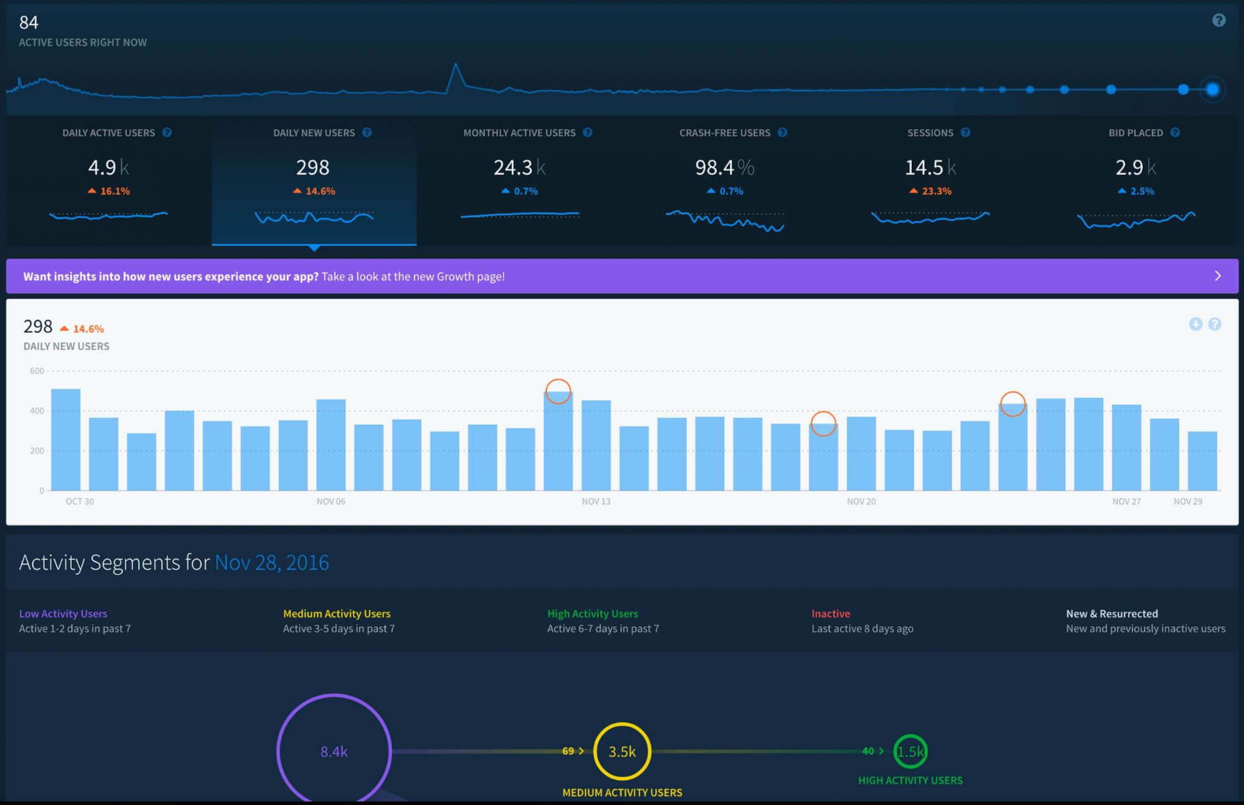Click the download icon on Daily New Users chart

pyautogui.click(x=1195, y=324)
